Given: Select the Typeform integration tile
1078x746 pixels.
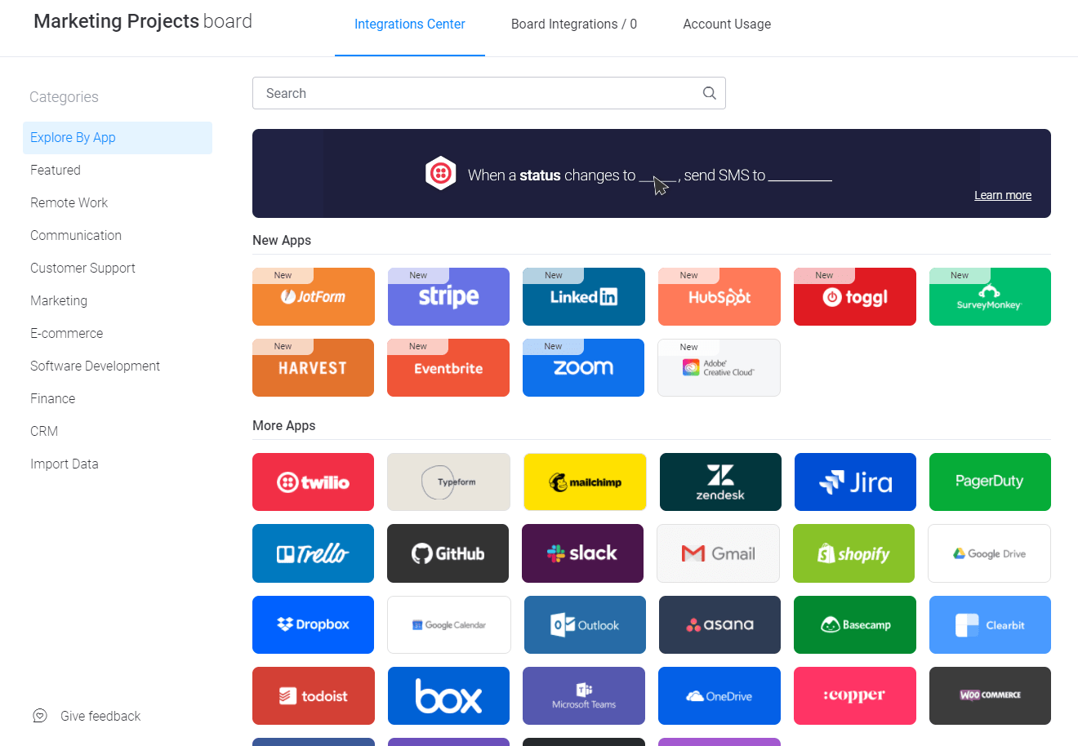Looking at the screenshot, I should pos(448,482).
